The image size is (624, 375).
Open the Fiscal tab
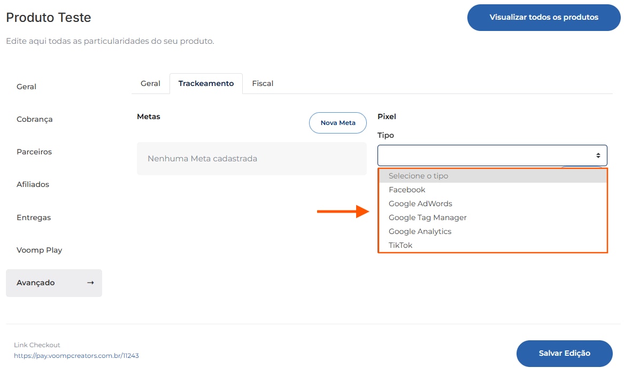pos(263,83)
